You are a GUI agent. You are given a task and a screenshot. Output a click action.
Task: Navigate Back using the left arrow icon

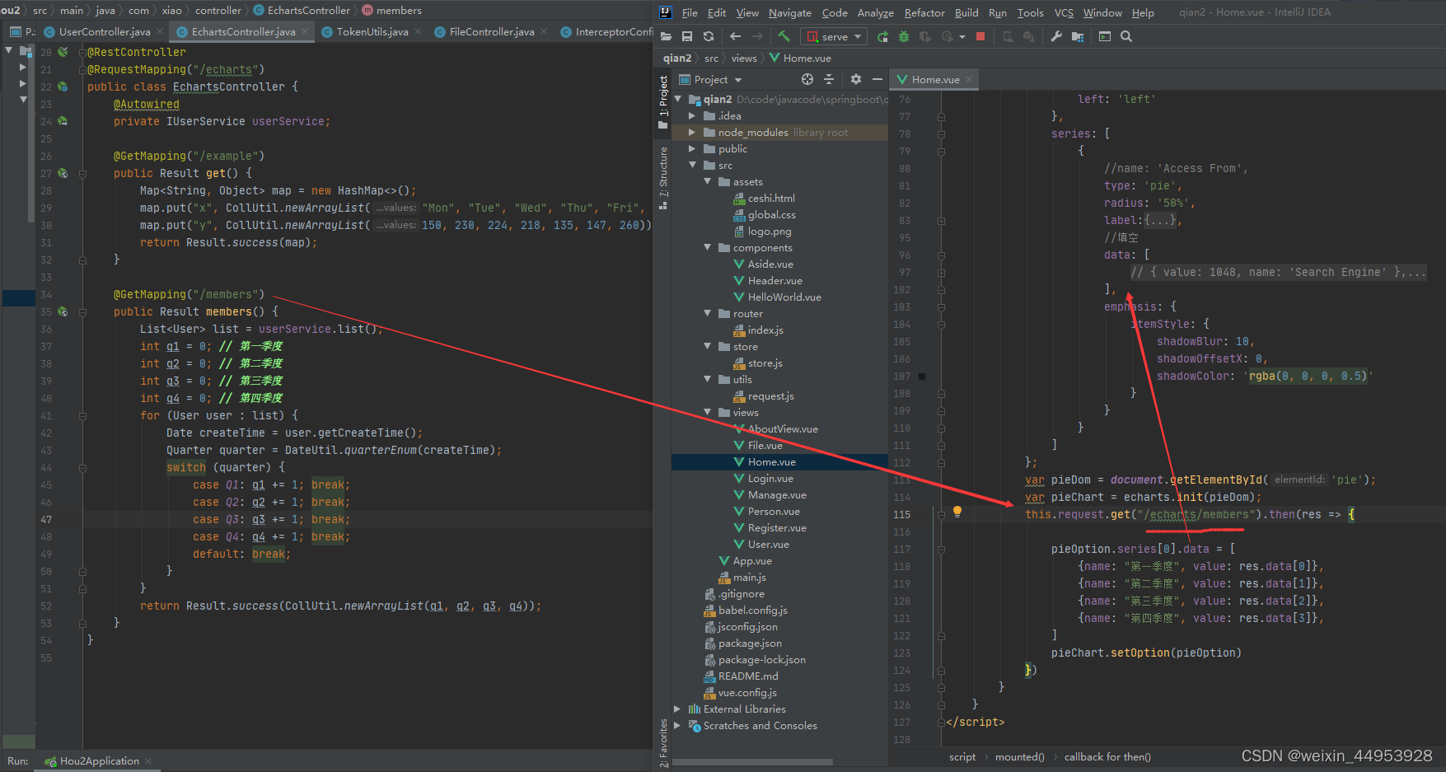point(735,36)
